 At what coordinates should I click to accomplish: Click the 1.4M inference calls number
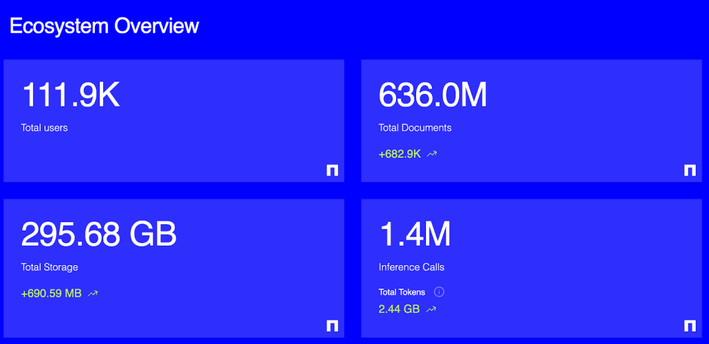click(x=415, y=235)
